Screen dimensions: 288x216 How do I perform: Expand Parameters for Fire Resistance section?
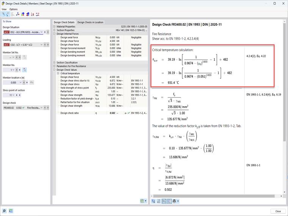[54, 66]
